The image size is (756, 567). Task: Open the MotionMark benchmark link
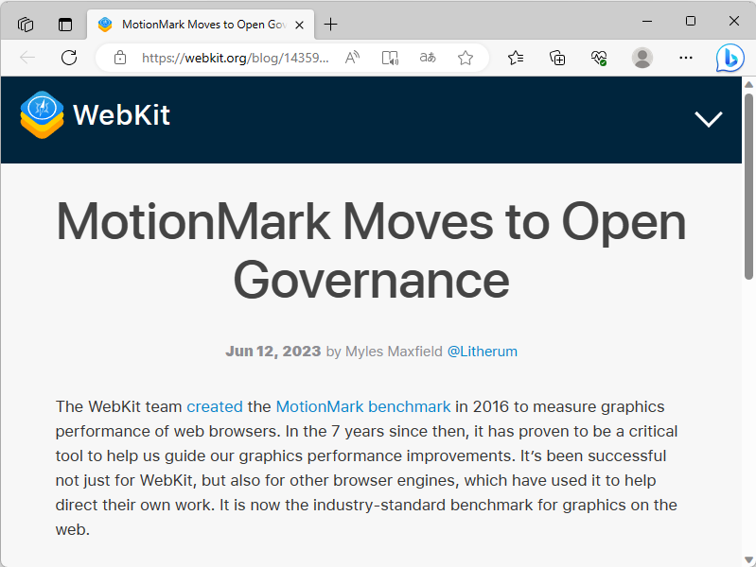(x=363, y=406)
